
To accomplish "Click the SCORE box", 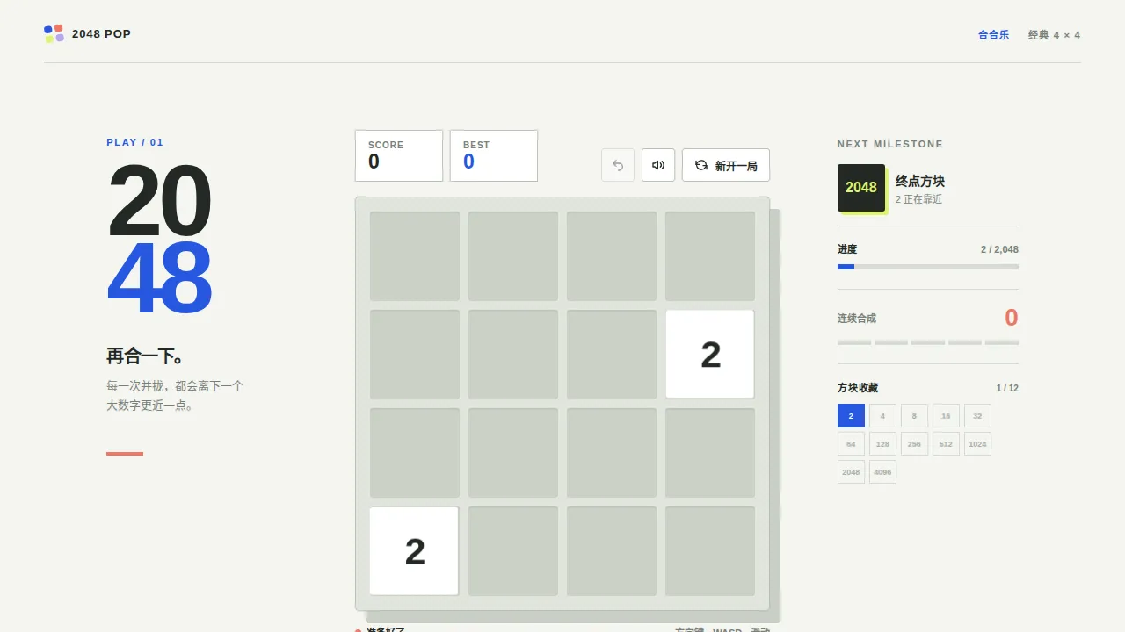I will tap(399, 156).
